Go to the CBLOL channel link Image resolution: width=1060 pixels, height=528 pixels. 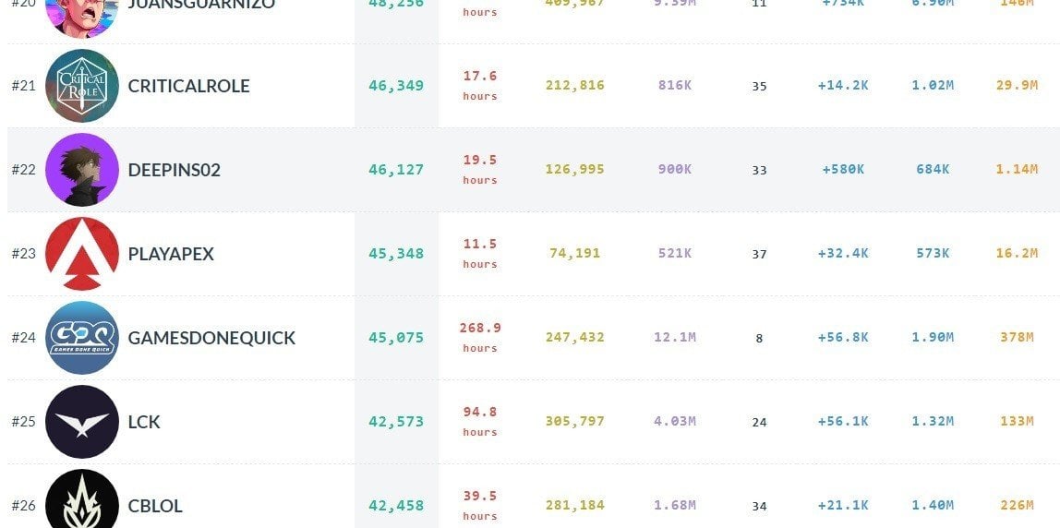155,506
